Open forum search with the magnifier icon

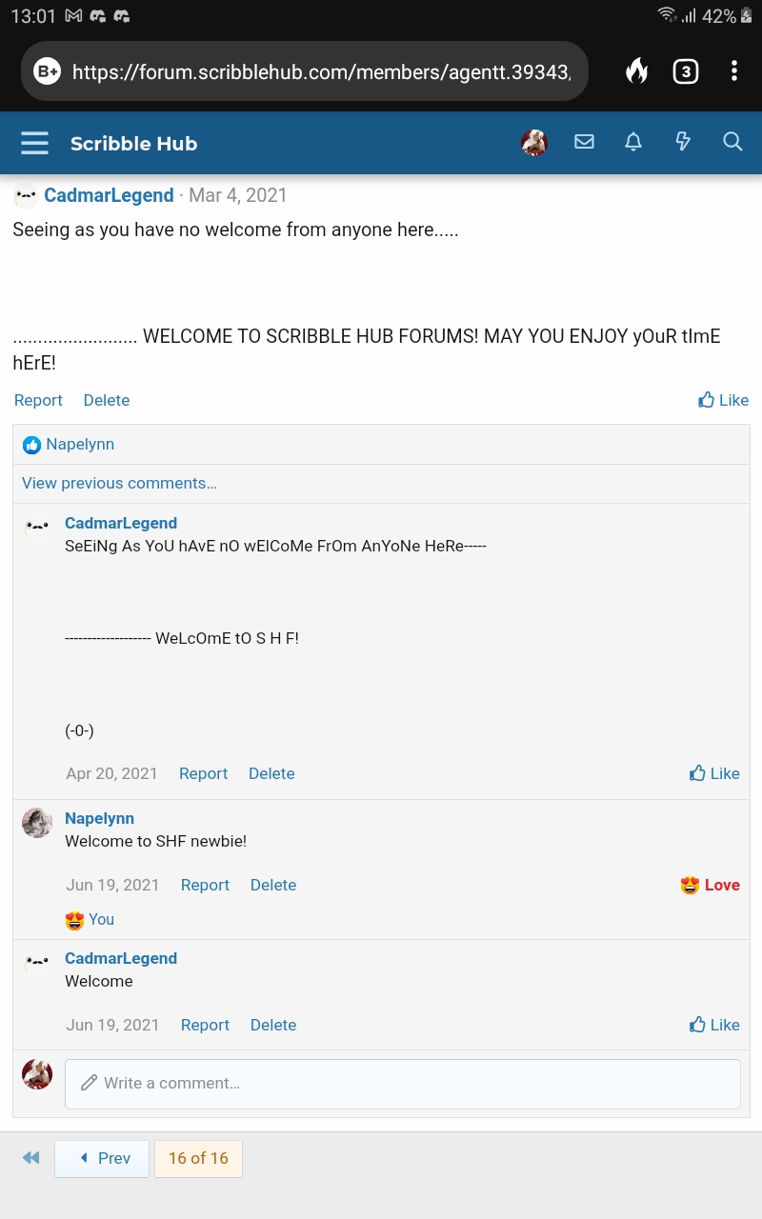tap(732, 141)
